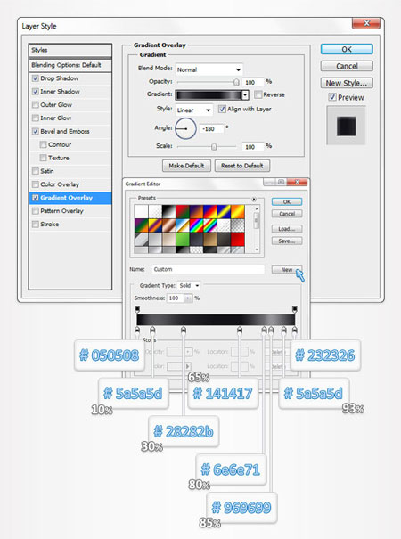This screenshot has width=401, height=539.
Task: Open the gradient picker dropdown arrow
Action: pyautogui.click(x=245, y=94)
